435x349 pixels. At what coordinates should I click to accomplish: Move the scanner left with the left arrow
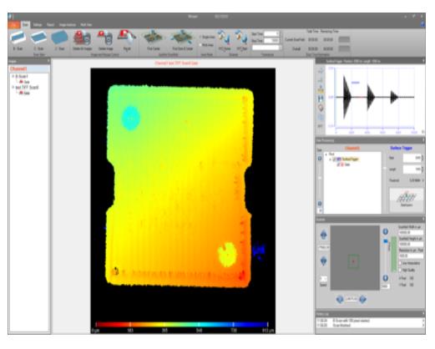click(340, 300)
